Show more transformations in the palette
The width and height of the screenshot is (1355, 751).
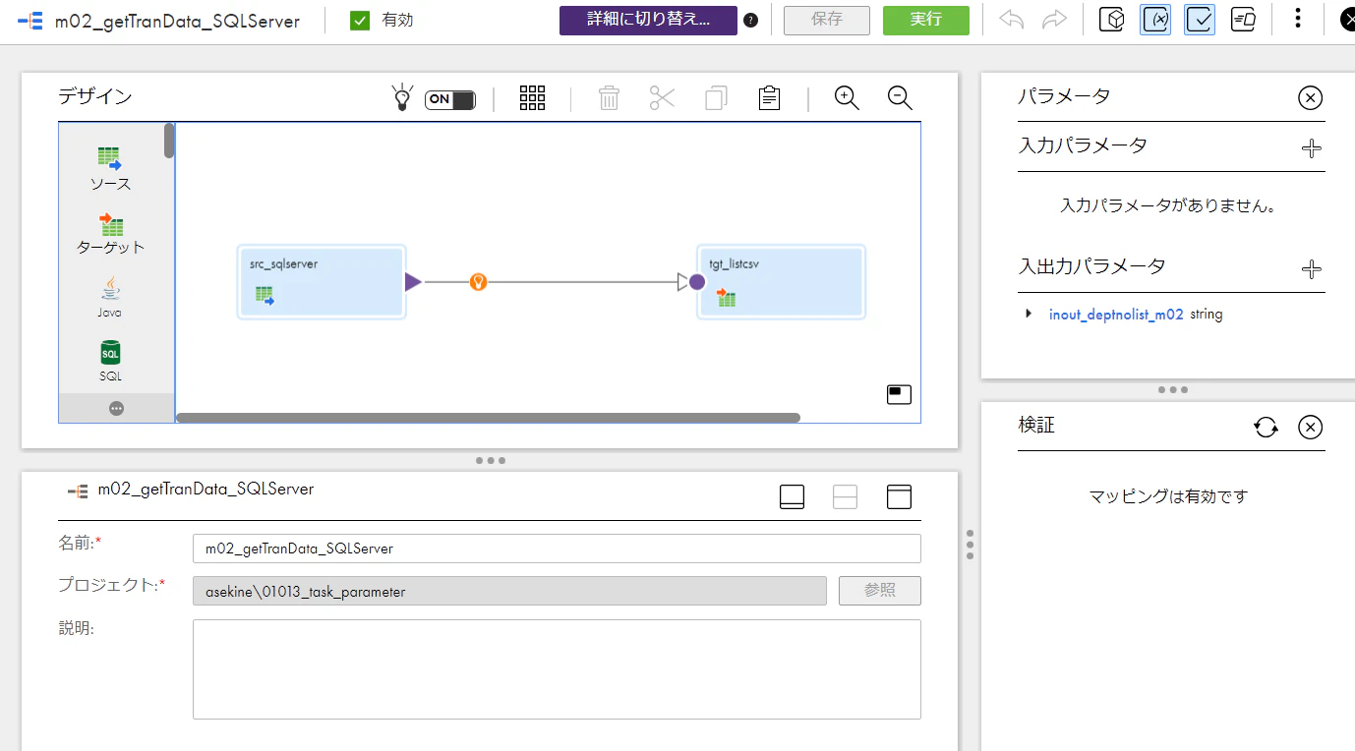point(116,408)
